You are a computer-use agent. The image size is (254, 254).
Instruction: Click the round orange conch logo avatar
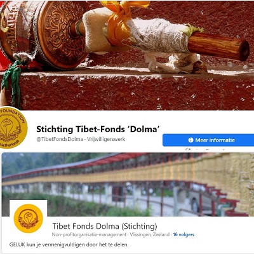tap(29, 218)
